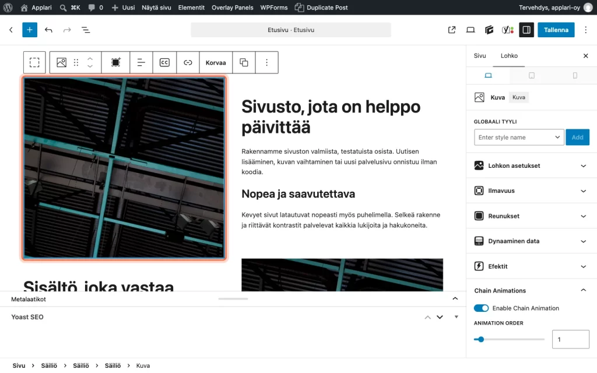Open the Uusi new content menu
Image resolution: width=597 pixels, height=373 pixels.
123,7
